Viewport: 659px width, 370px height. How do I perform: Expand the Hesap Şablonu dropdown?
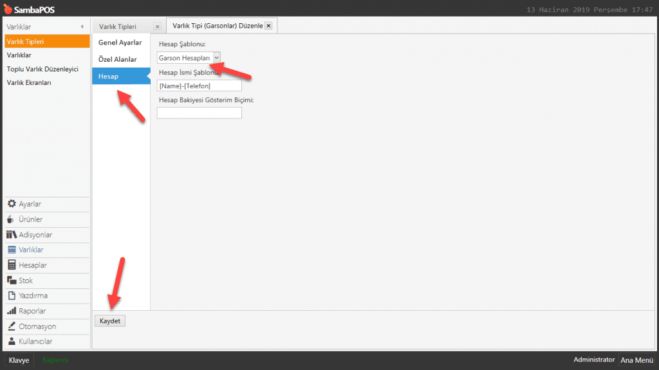[x=216, y=58]
